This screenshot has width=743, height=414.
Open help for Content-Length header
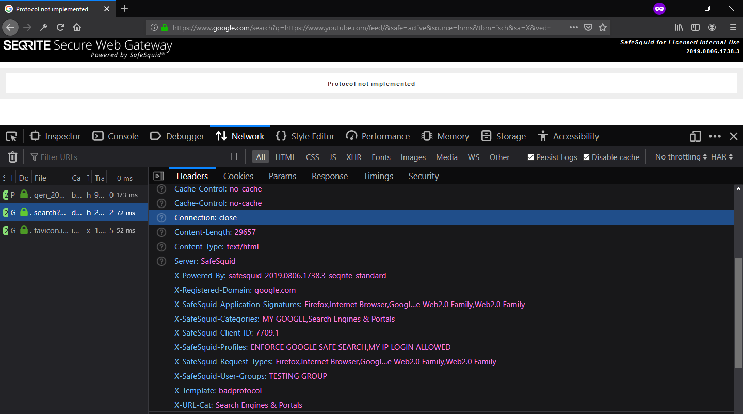click(161, 232)
